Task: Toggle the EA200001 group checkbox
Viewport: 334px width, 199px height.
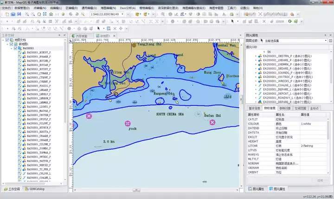Action: coord(15,48)
